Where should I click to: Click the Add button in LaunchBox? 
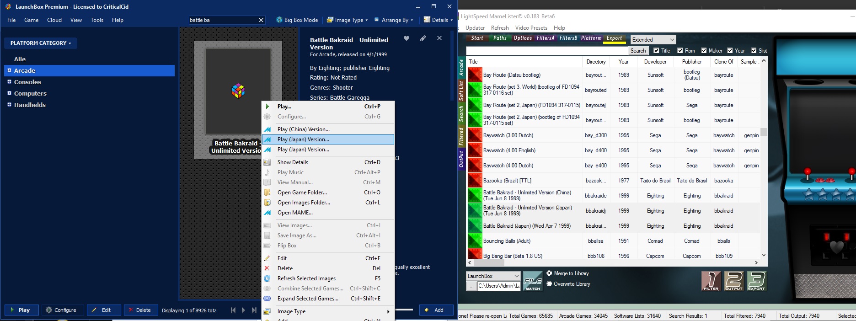pyautogui.click(x=436, y=310)
